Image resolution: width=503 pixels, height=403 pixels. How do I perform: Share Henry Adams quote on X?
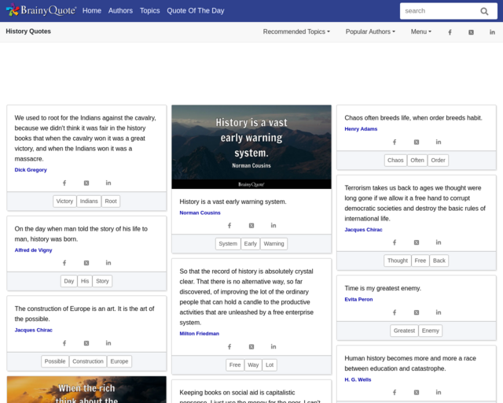pos(417,142)
